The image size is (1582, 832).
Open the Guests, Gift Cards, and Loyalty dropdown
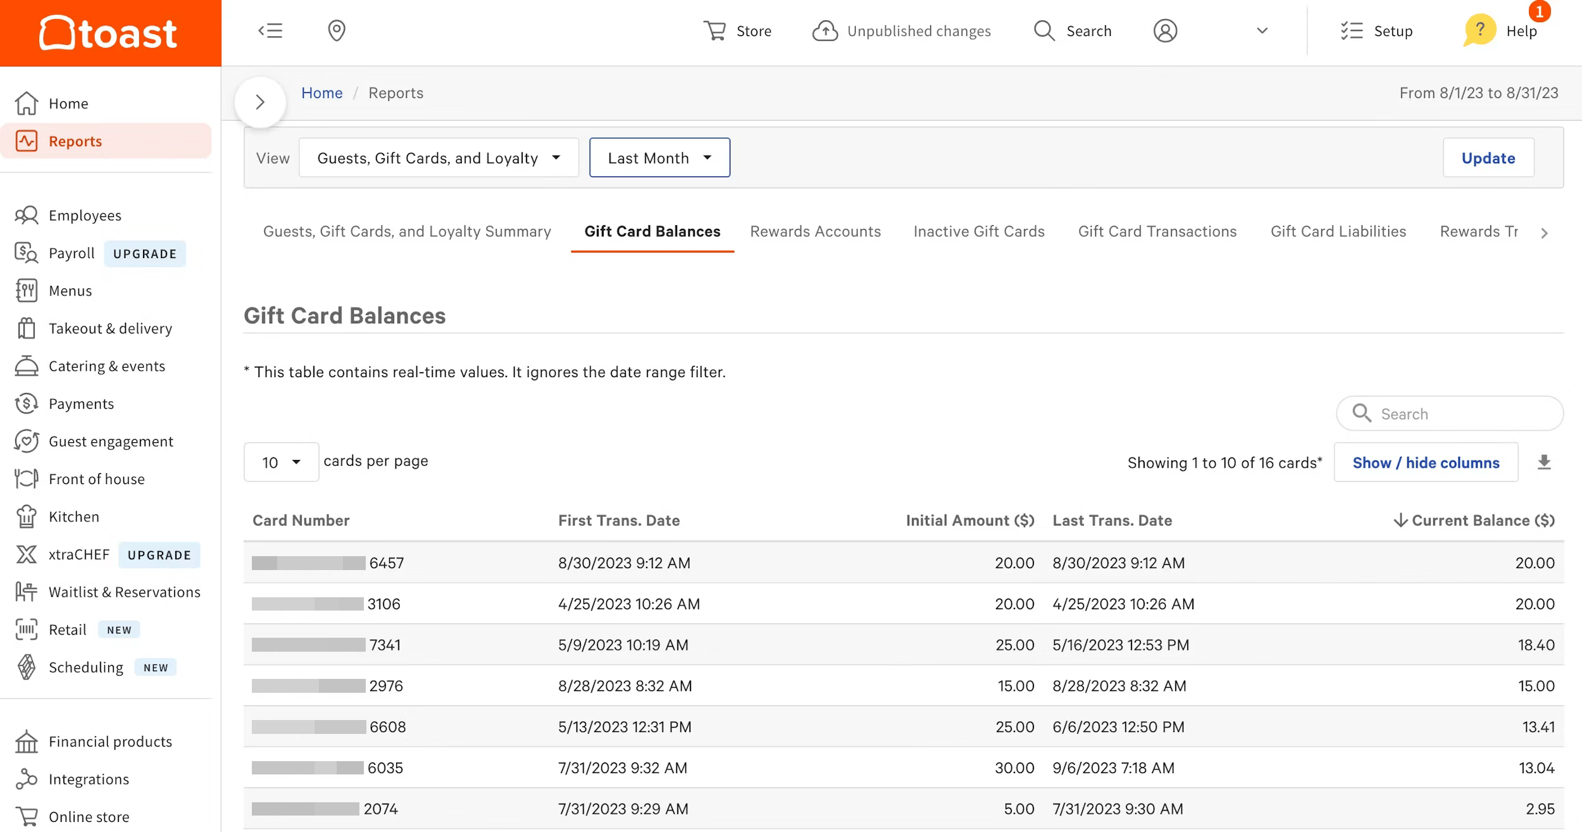point(439,158)
